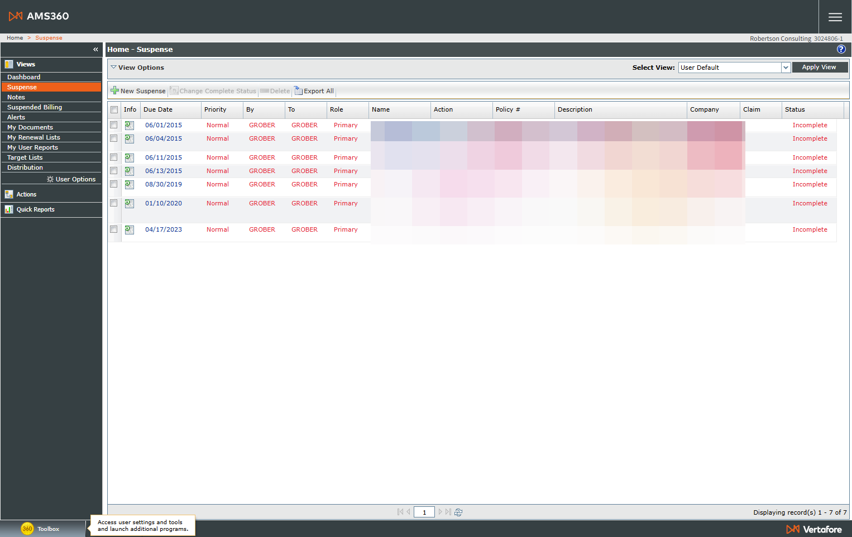Open the 06/13/2015 due date link
Viewport: 852px width, 537px height.
(164, 171)
